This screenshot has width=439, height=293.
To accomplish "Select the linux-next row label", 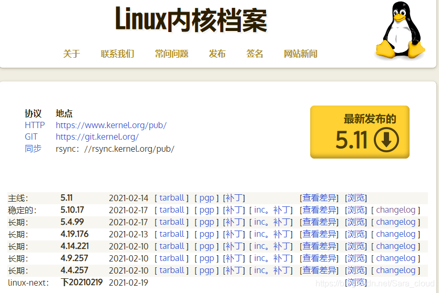I will tap(28, 282).
